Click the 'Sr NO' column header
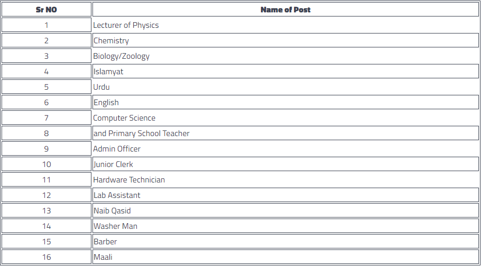481x267 pixels. (46, 9)
